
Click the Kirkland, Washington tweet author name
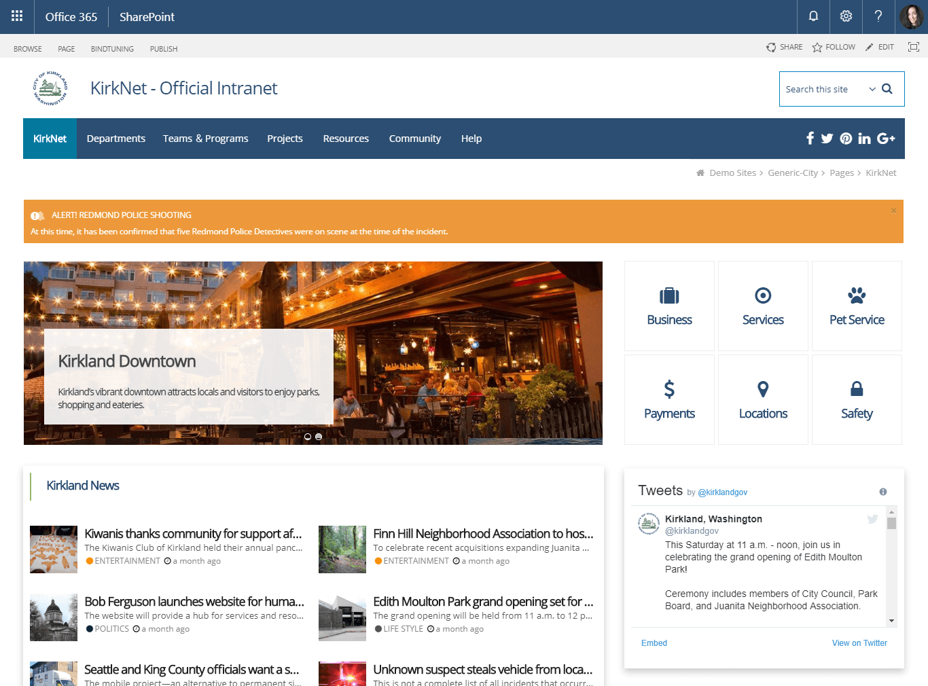coord(713,519)
